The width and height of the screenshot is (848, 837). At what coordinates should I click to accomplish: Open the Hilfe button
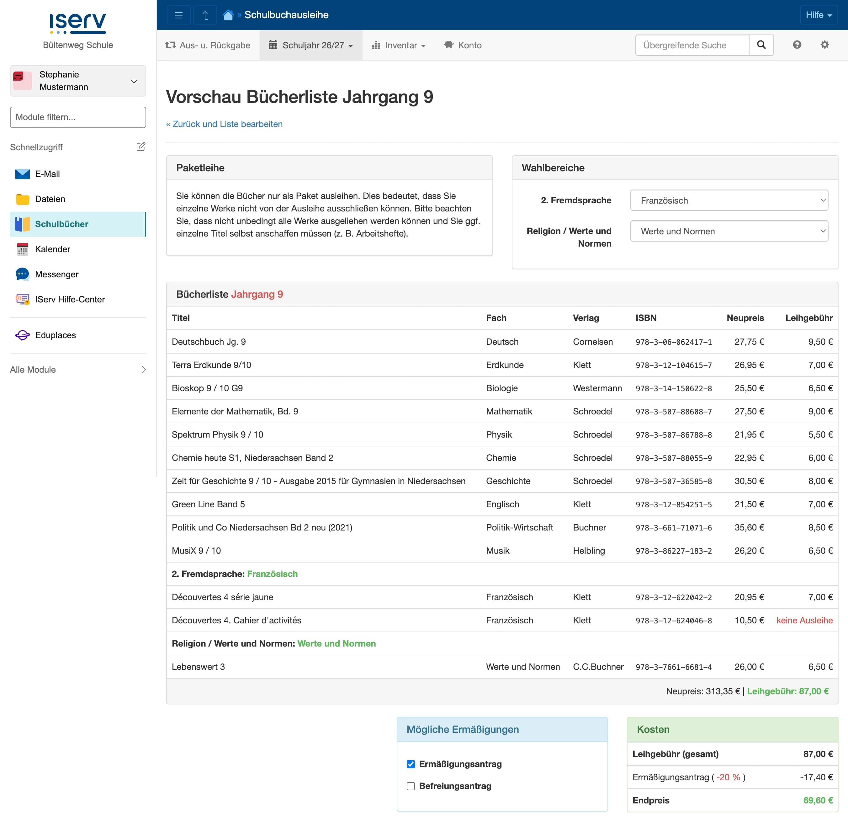(x=818, y=15)
